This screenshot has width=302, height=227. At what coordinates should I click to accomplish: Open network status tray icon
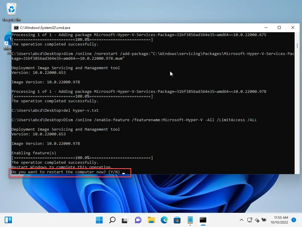click(250, 220)
